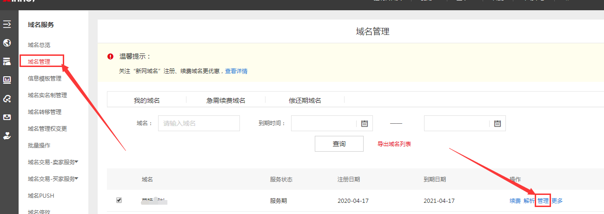Click 解析 link for the domain row
This screenshot has height=214, width=604.
click(529, 201)
